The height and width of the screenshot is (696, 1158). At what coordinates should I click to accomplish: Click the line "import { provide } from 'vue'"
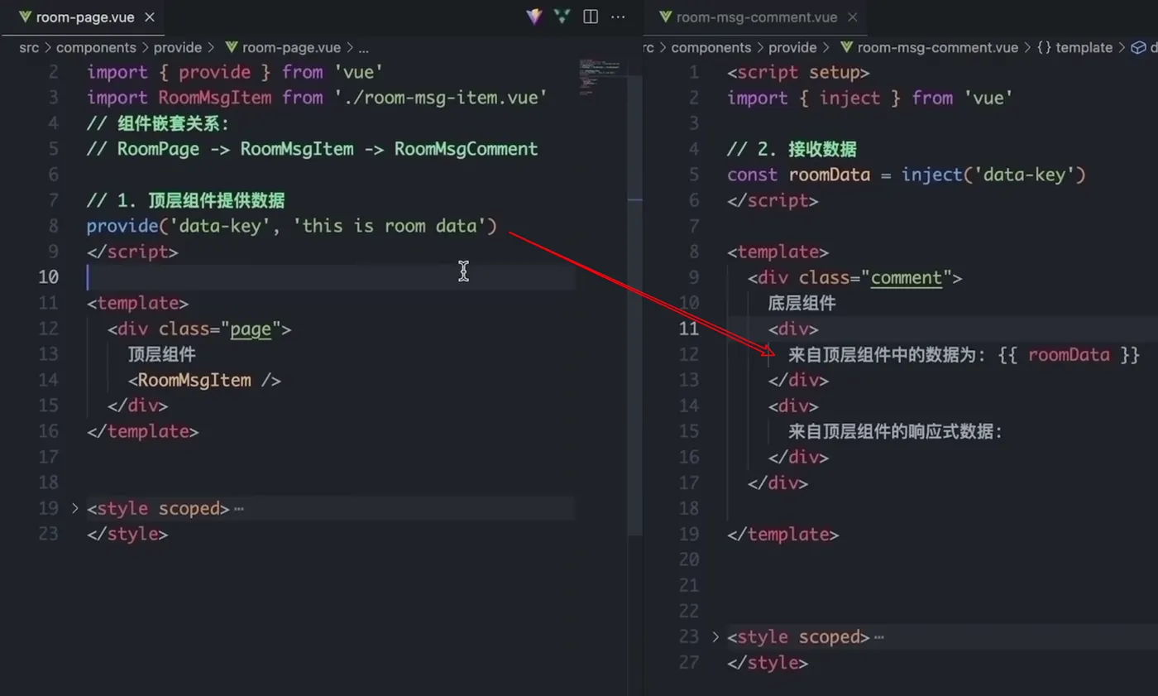click(235, 72)
